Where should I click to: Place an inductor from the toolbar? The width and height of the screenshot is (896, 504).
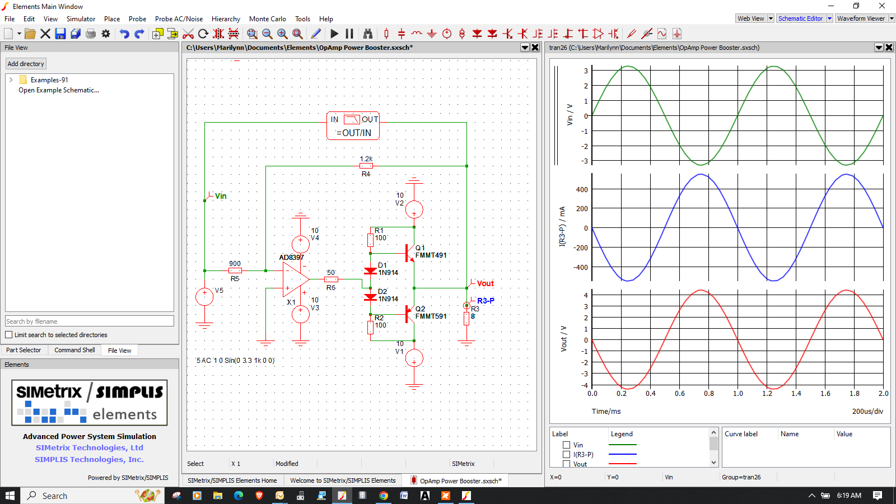click(x=417, y=34)
